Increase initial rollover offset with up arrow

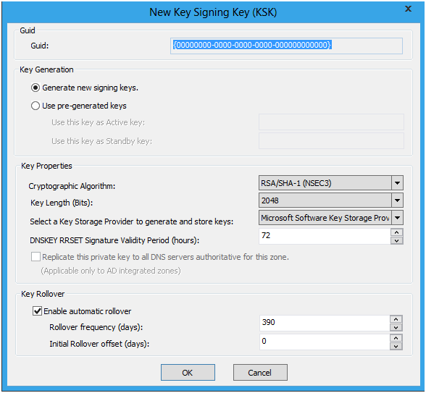[396, 338]
